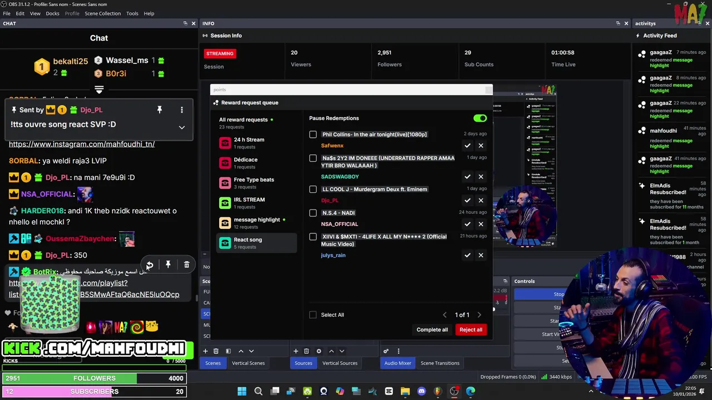Open the Tools menu
Viewport: 712px width, 400px height.
pos(132,13)
